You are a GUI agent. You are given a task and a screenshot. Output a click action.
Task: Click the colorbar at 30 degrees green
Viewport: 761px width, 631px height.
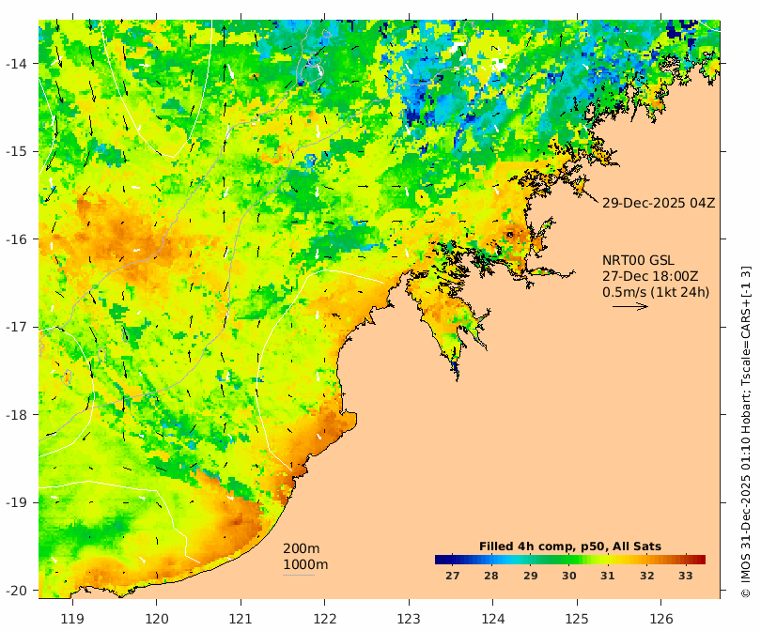coord(568,560)
